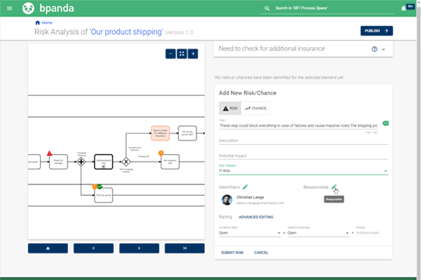
Task: Select the highlighted 'Need to check' task
Action: (x=160, y=133)
